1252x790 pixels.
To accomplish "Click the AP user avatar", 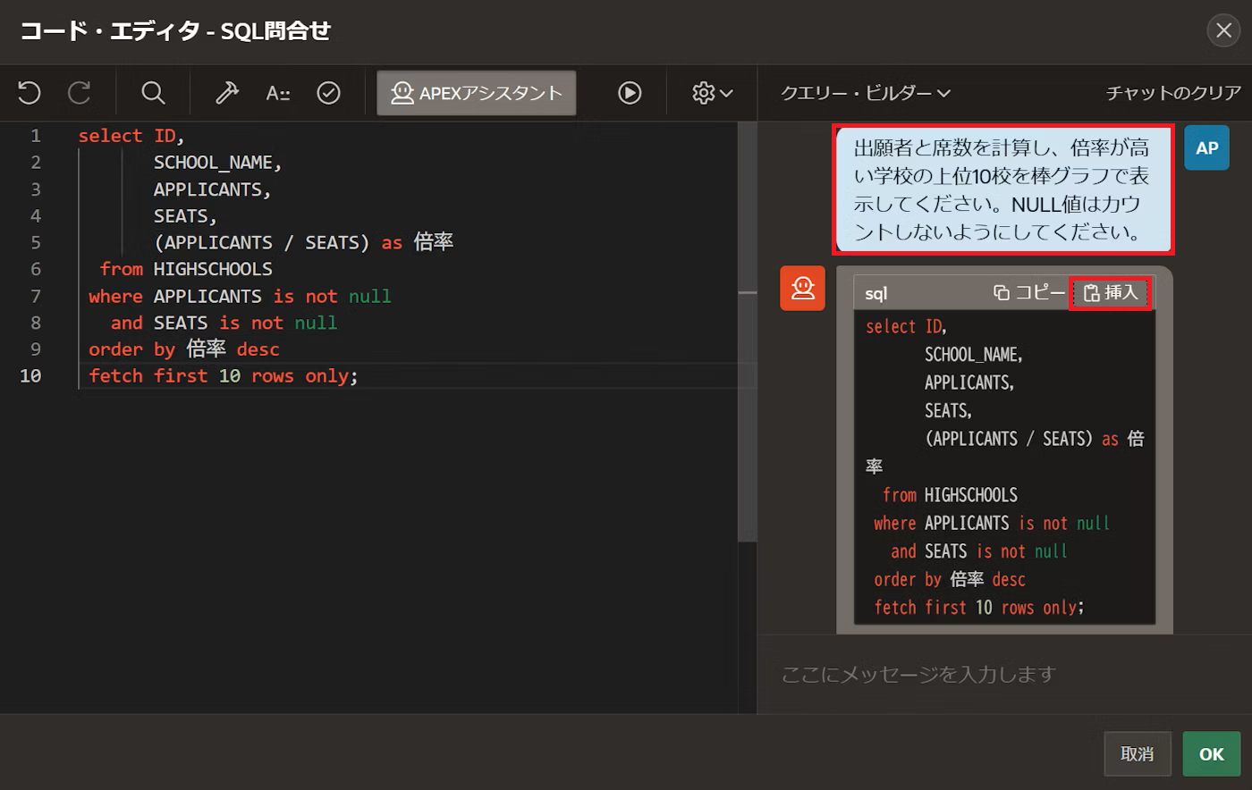I will (1206, 147).
